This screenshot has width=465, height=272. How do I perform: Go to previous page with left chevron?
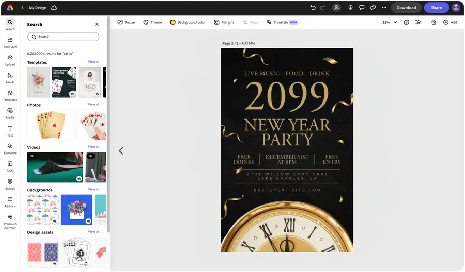coord(121,151)
